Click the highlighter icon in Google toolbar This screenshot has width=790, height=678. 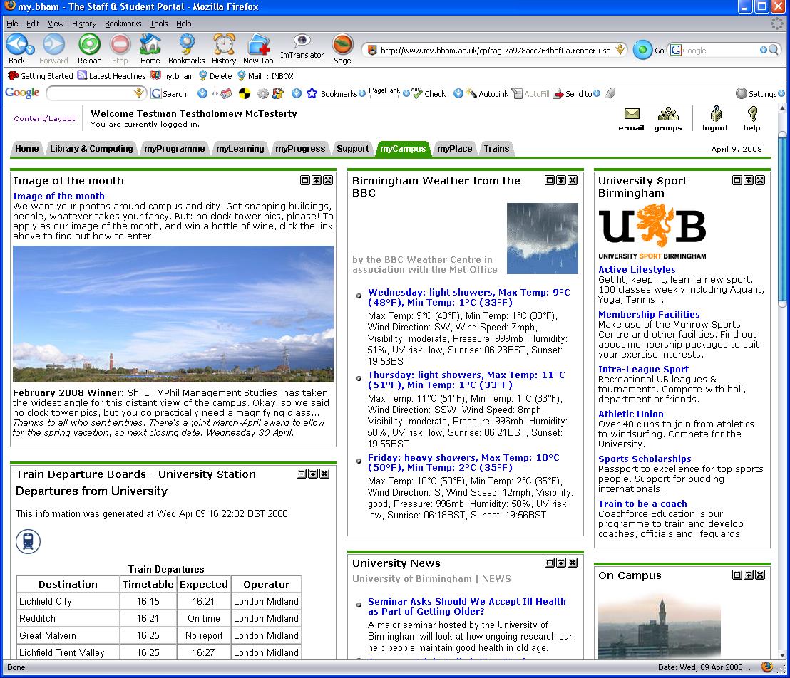point(610,93)
